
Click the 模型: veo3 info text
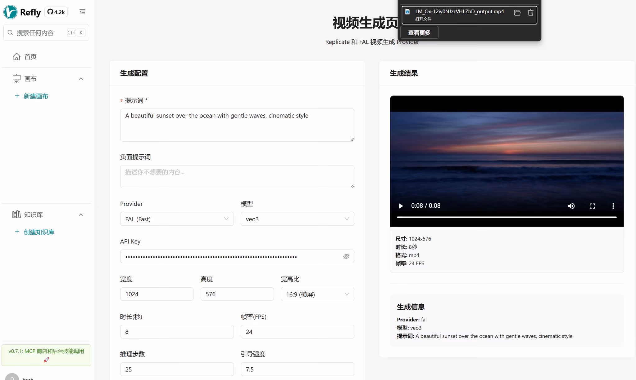[x=409, y=328]
